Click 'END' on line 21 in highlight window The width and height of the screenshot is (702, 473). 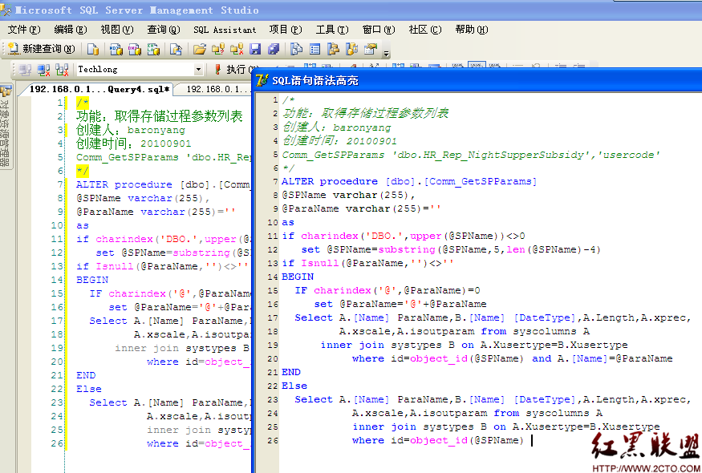(x=291, y=372)
